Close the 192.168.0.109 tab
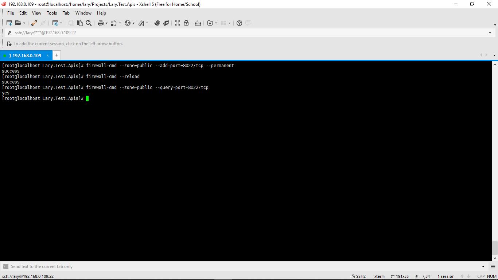This screenshot has width=498, height=280. tap(47, 55)
